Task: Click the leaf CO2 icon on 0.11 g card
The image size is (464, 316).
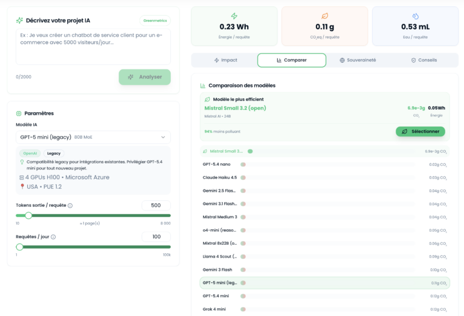Action: 324,16
